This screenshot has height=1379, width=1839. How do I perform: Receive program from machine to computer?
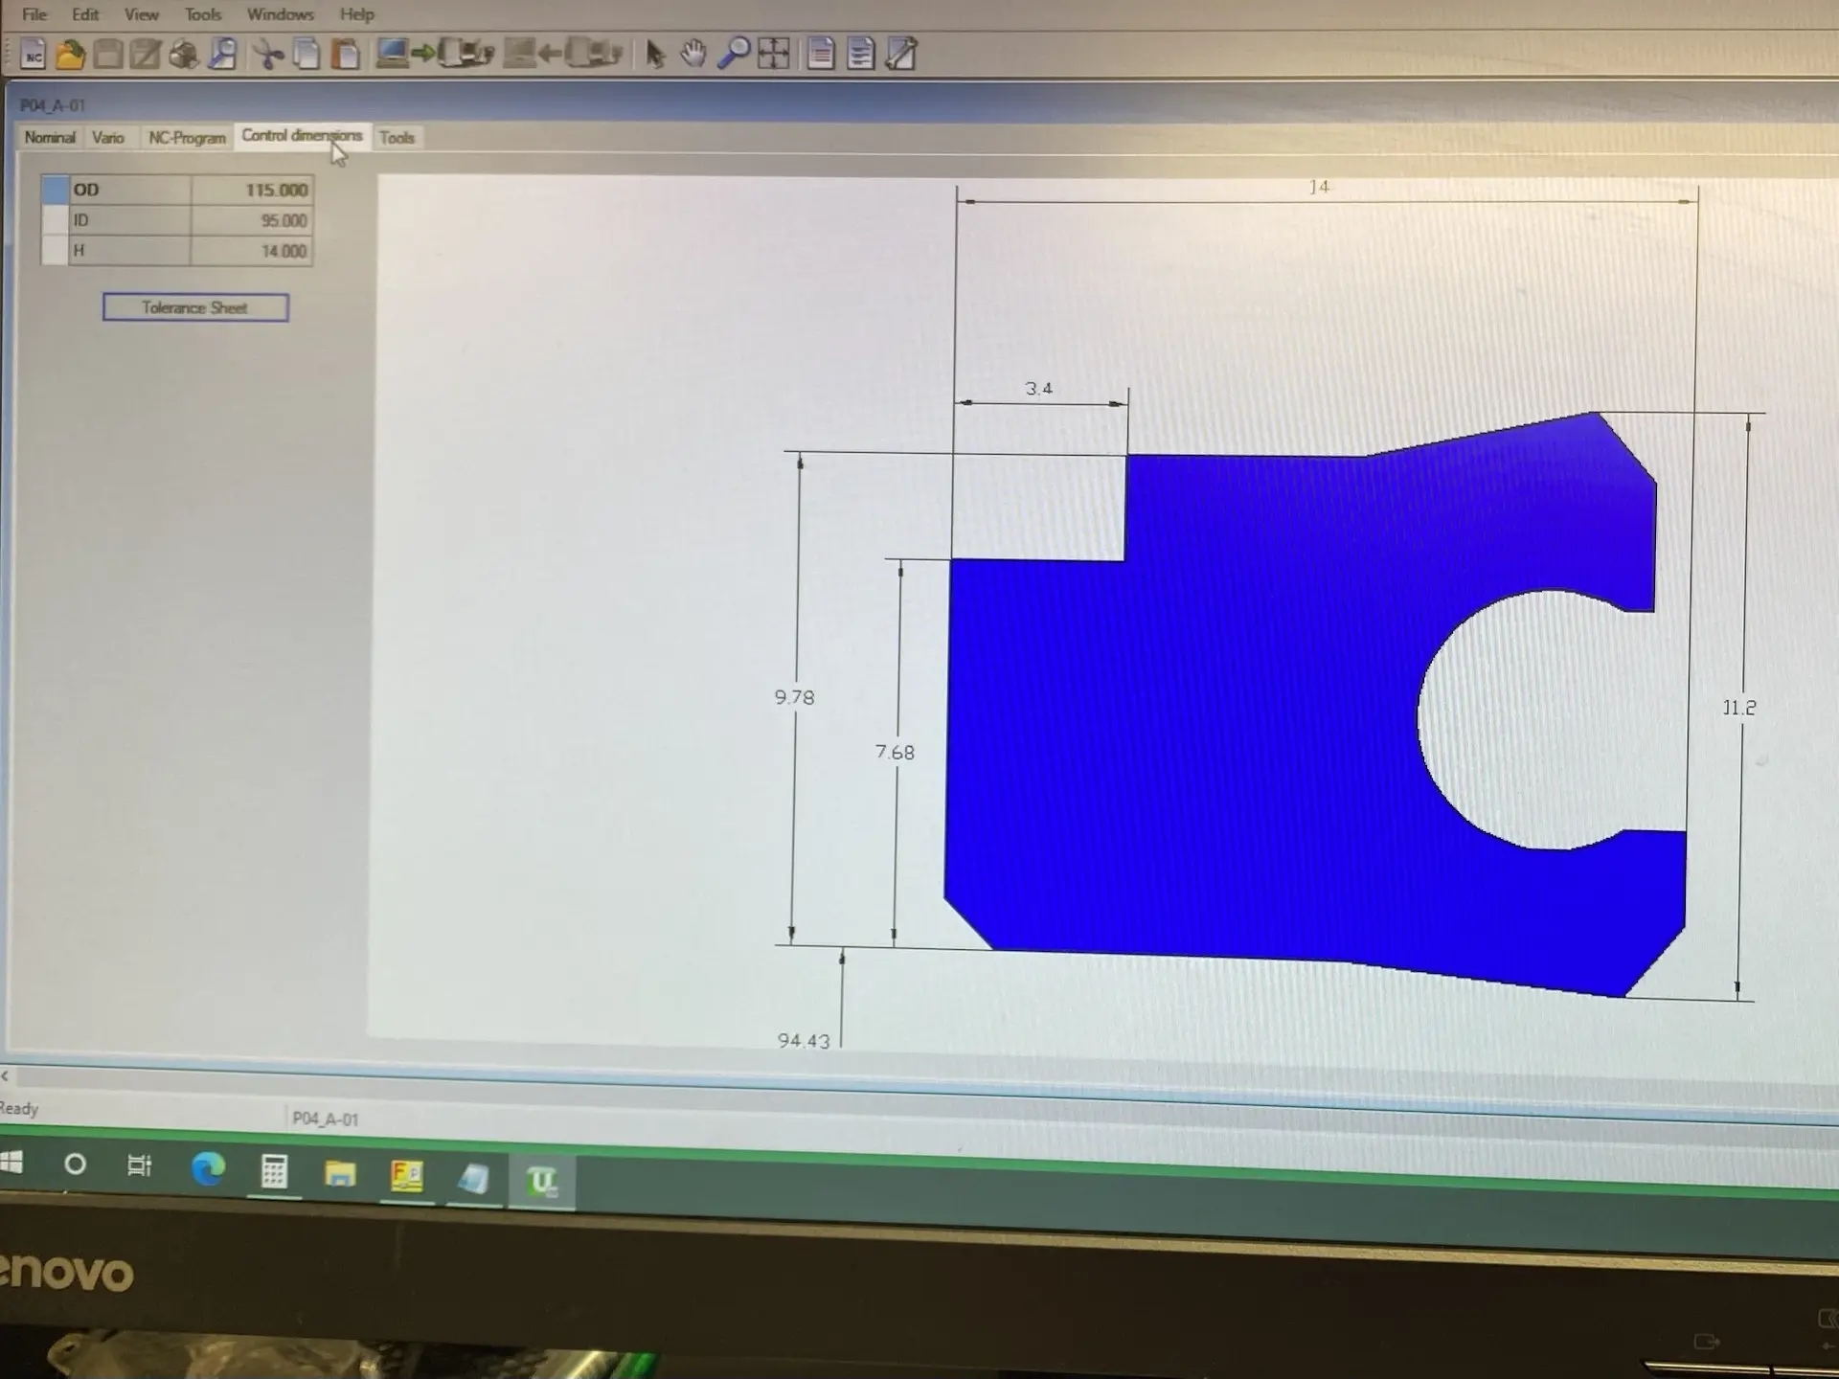[563, 53]
